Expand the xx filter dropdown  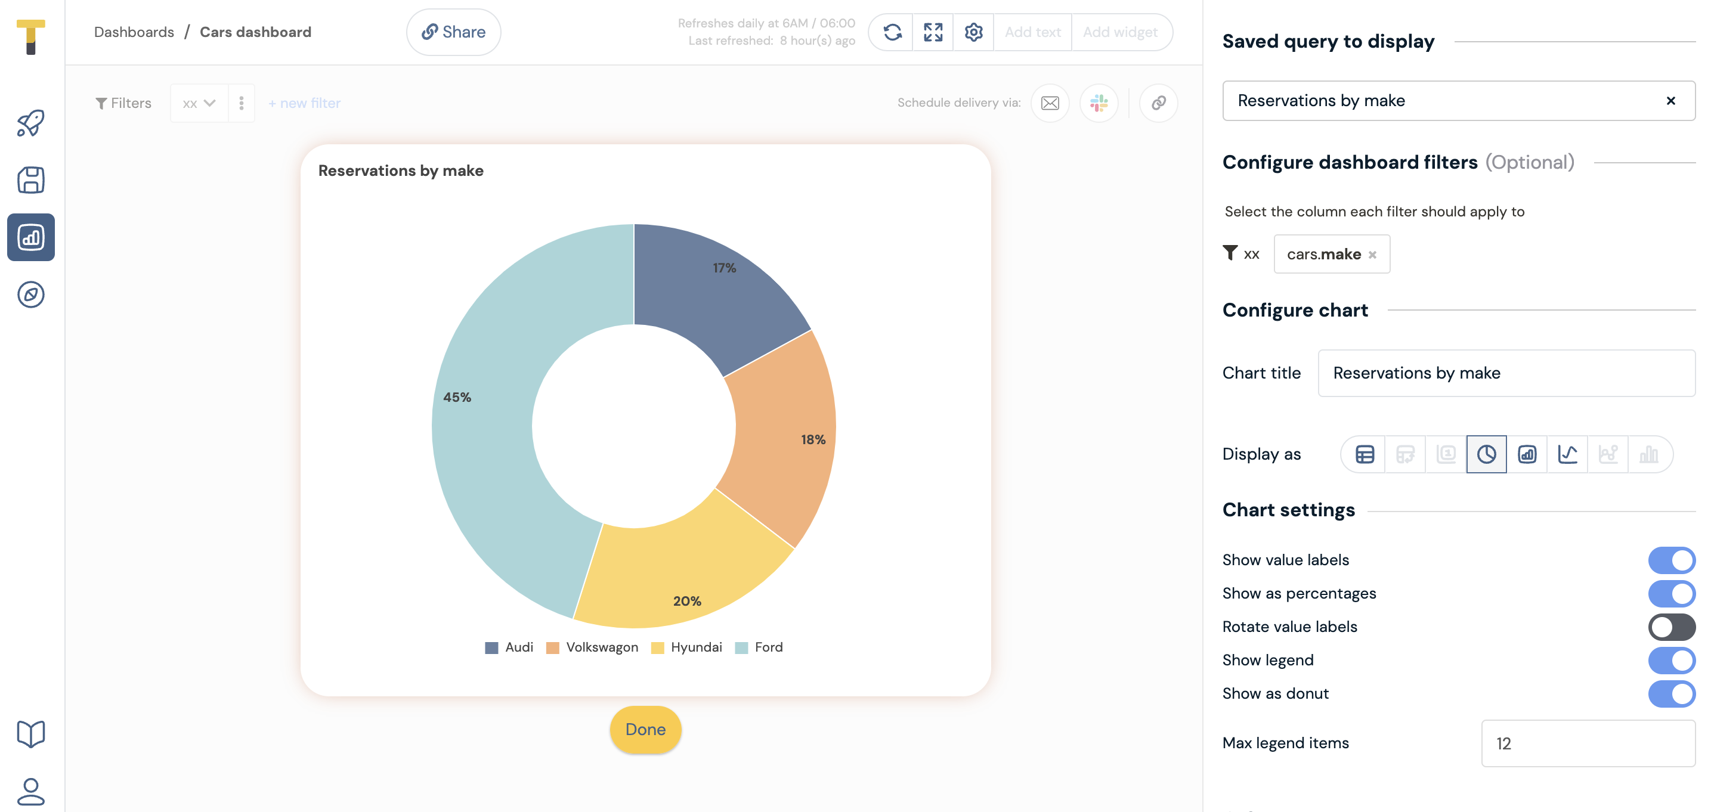[199, 103]
